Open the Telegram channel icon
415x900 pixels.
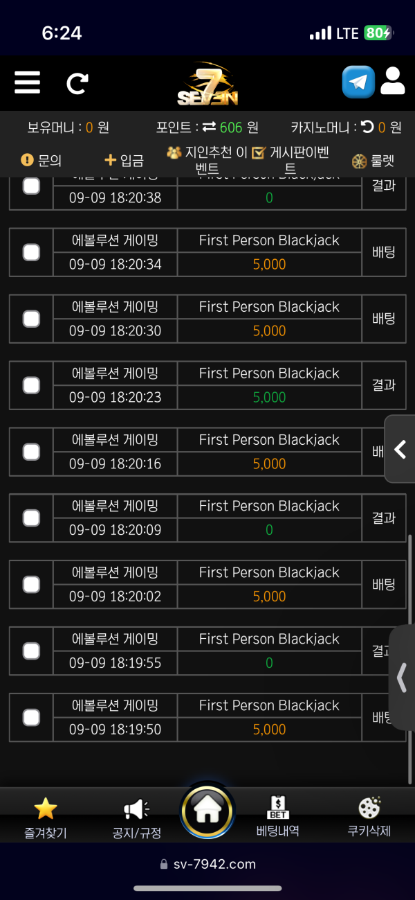point(358,82)
